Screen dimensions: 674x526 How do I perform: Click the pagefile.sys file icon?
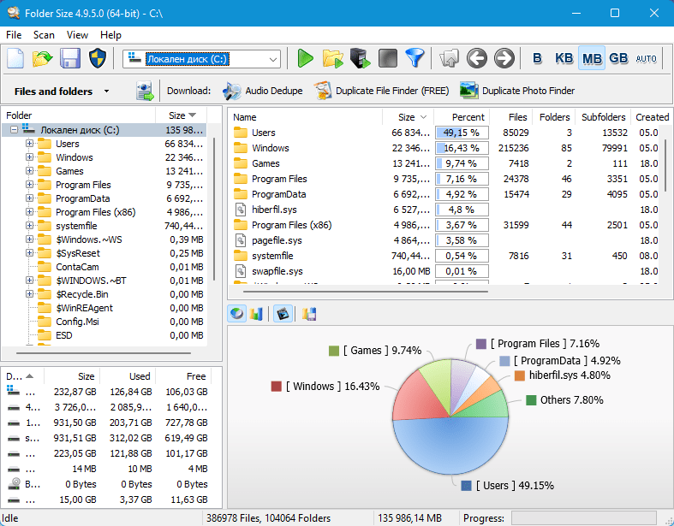(x=241, y=240)
